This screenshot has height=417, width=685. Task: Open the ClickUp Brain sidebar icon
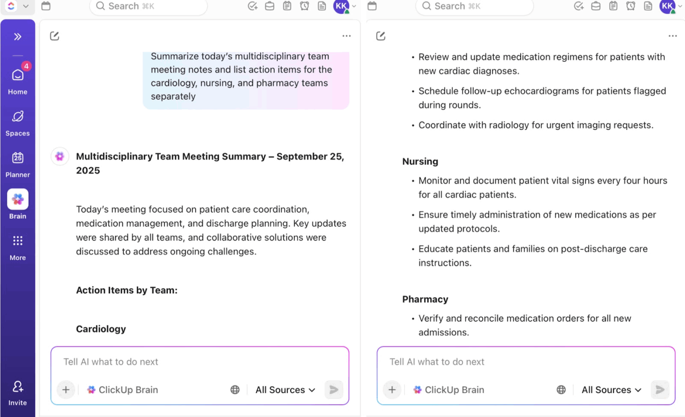click(18, 199)
